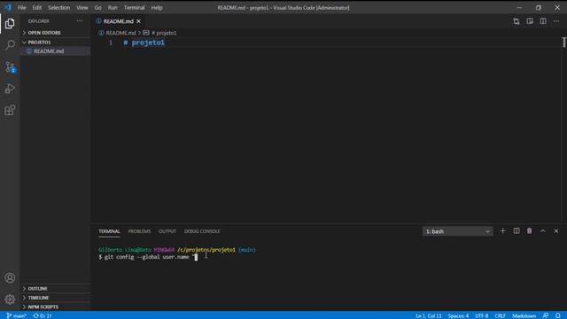Minimize the VS Code window

(x=519, y=8)
